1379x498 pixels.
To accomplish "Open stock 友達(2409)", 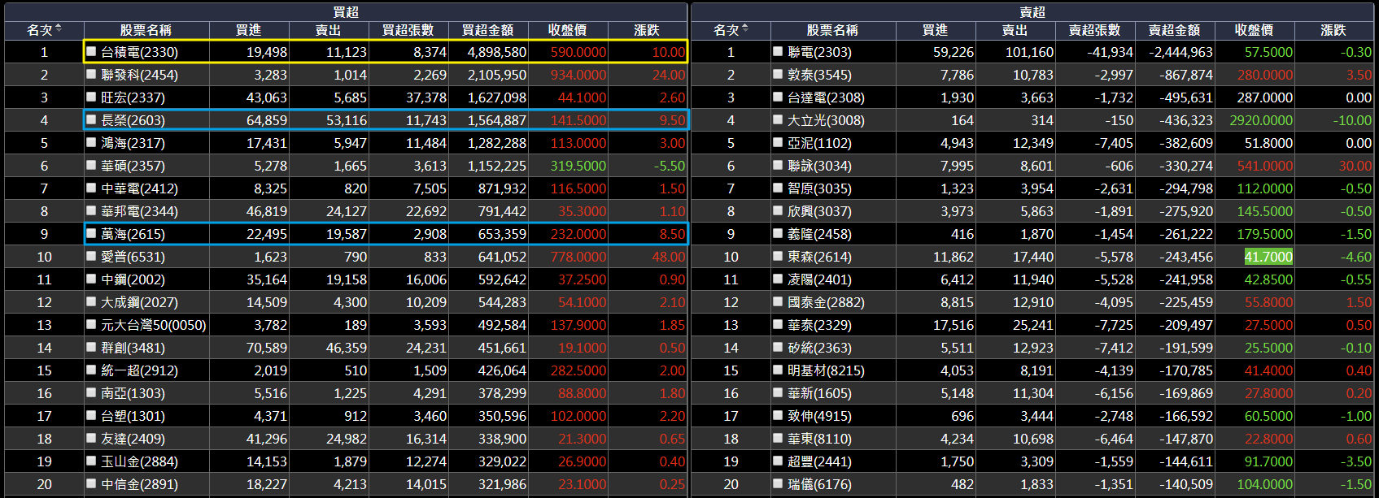I will click(133, 439).
